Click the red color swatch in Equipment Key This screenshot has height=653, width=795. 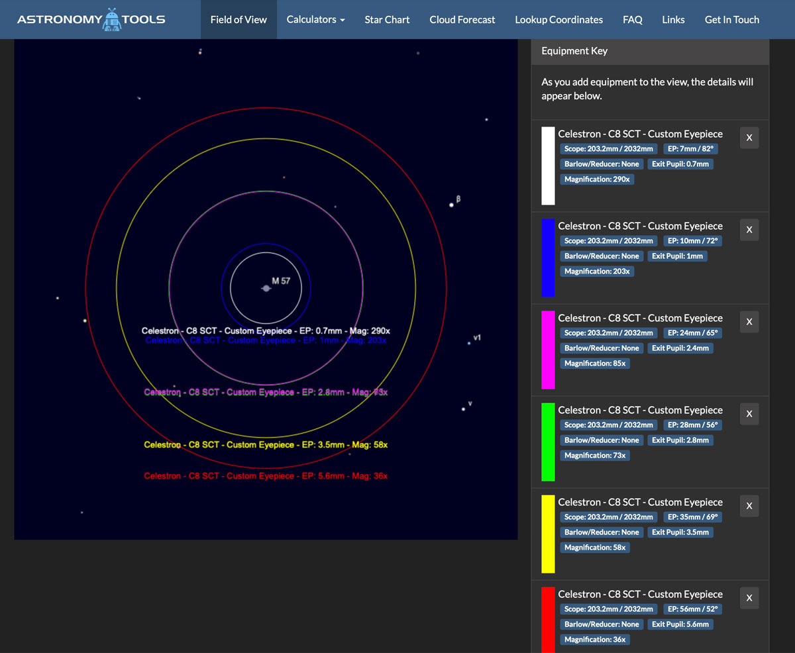548,620
